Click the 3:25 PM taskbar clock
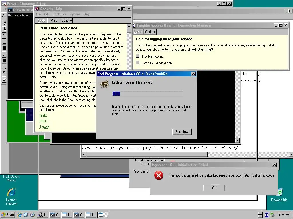This screenshot has width=293, height=219. coord(284,215)
